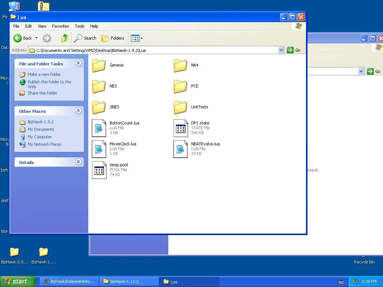Viewport: 383px width, 287px height.
Task: Click the Lua taskbar item
Action: [189, 282]
